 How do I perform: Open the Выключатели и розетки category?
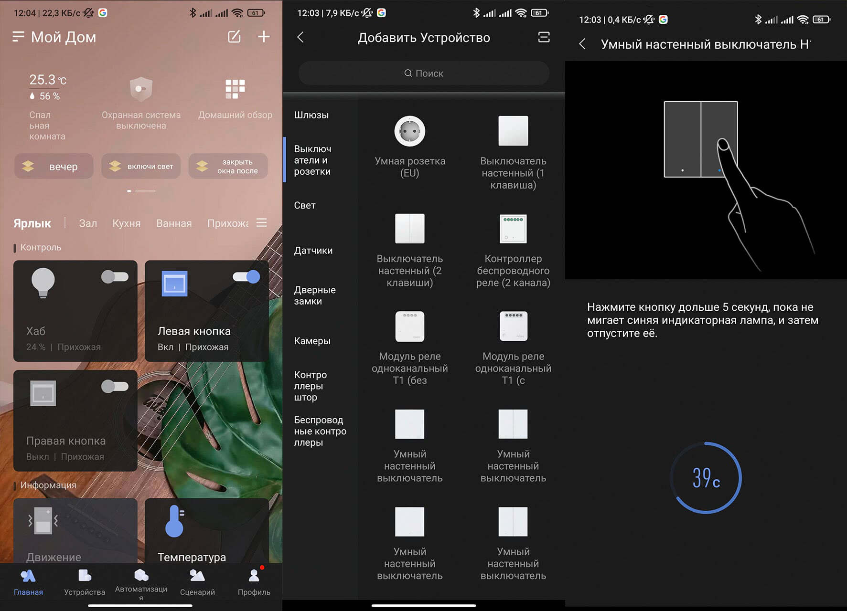coord(312,160)
